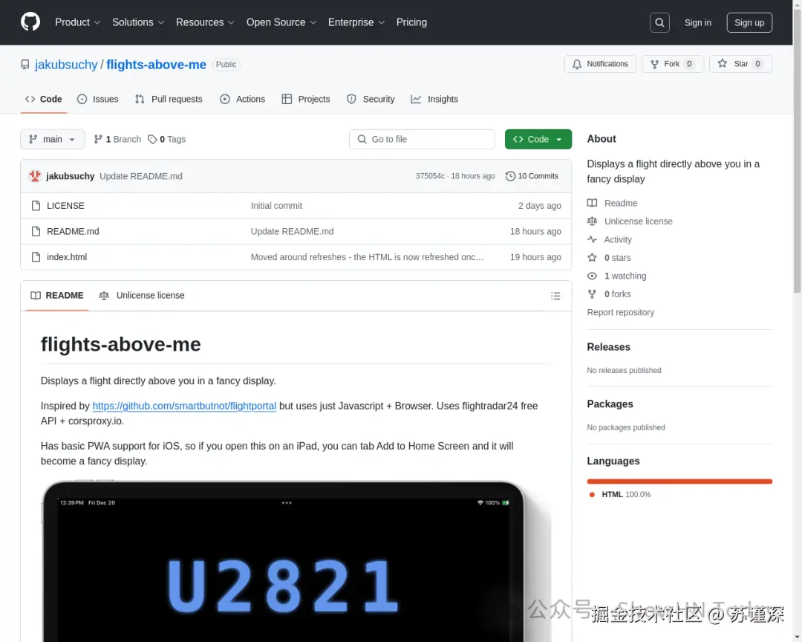The height and width of the screenshot is (642, 802).
Task: Open the Insights tab
Action: 434,100
